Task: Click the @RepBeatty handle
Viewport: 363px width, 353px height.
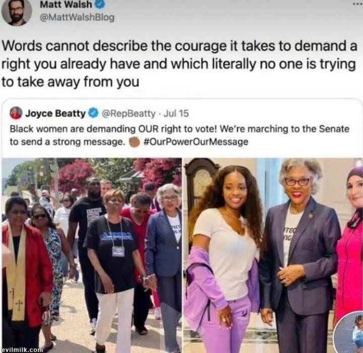Action: click(x=129, y=113)
